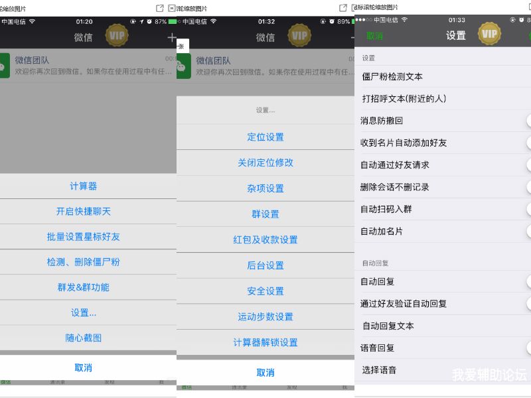This screenshot has height=398, width=531.
Task: Tap the 语音回复 row label
Action: pos(377,348)
